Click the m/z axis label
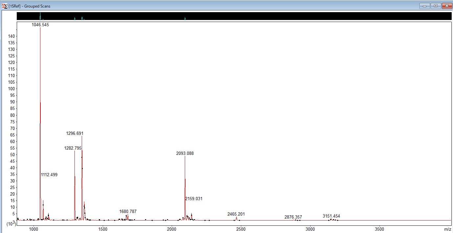The width and height of the screenshot is (453, 233). pos(448,229)
